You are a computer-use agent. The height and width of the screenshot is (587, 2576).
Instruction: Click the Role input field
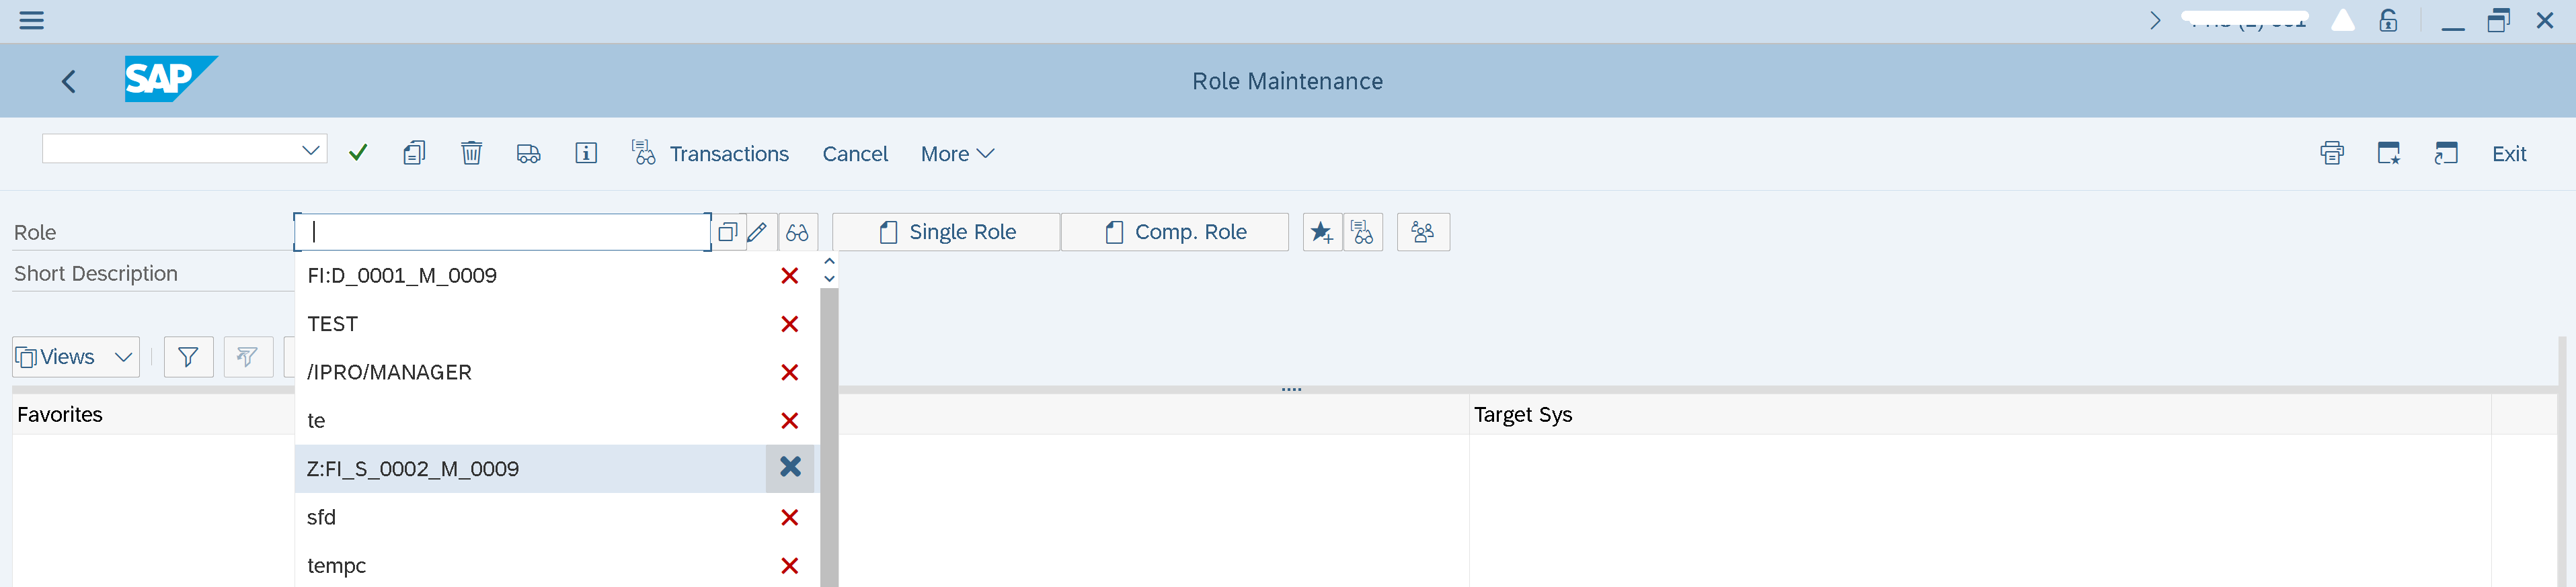[x=502, y=232]
